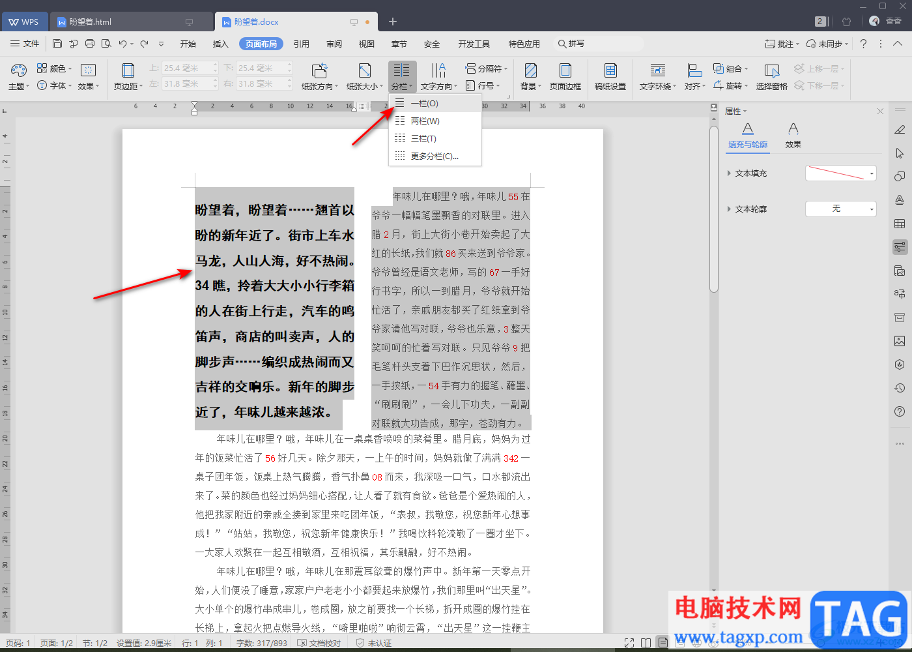Click the select arrow icon in sidebar
This screenshot has width=912, height=652.
900,153
